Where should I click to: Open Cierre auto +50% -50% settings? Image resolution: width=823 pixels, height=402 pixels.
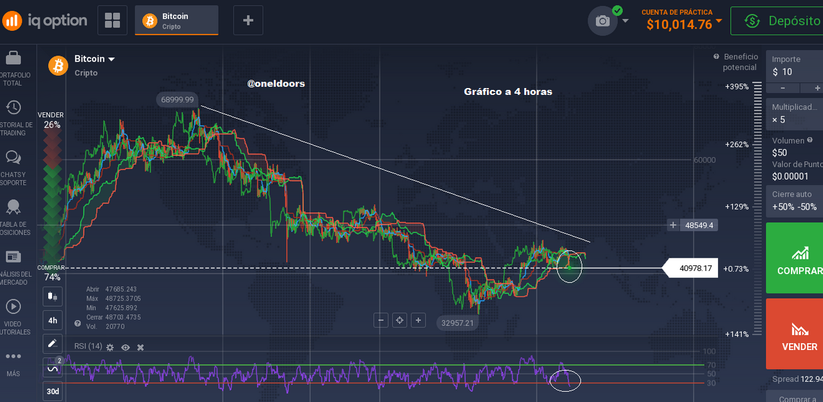795,200
